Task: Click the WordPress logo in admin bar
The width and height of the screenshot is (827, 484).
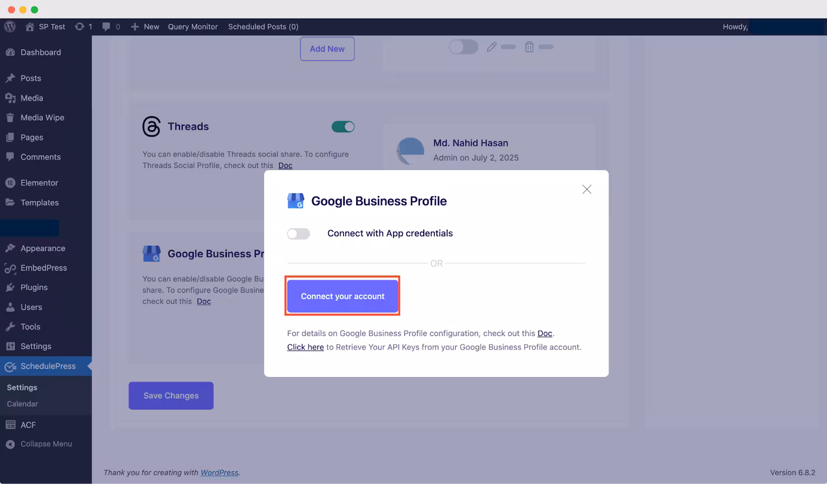Action: [x=10, y=26]
